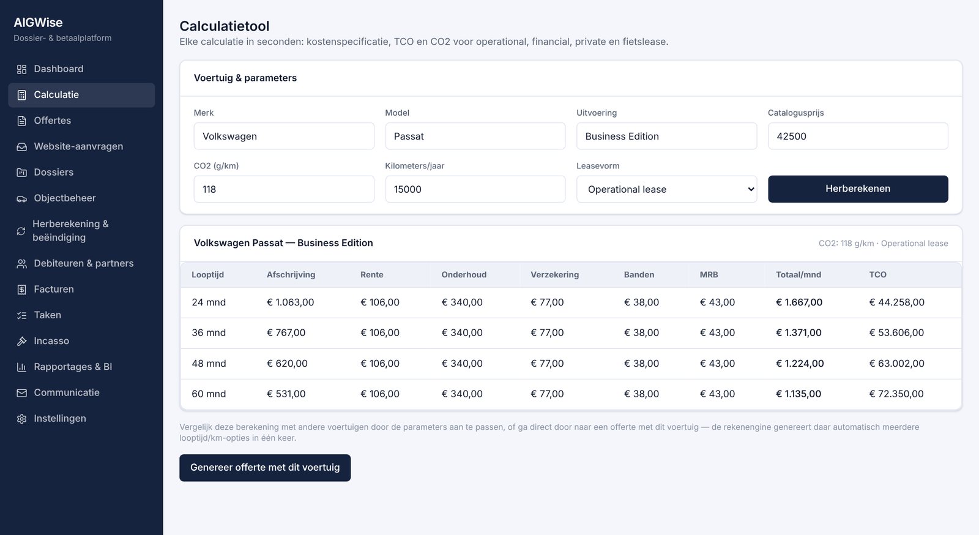Click the Rapportages & BI chart icon
This screenshot has height=535, width=979.
21,367
